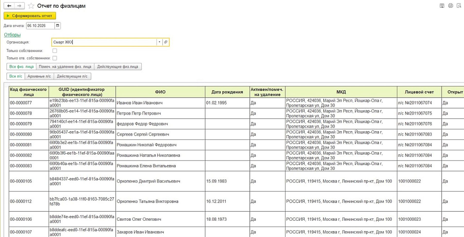This screenshot has height=237, width=464.
Task: Select birth date cell 18.08.1973
Action: (227, 219)
